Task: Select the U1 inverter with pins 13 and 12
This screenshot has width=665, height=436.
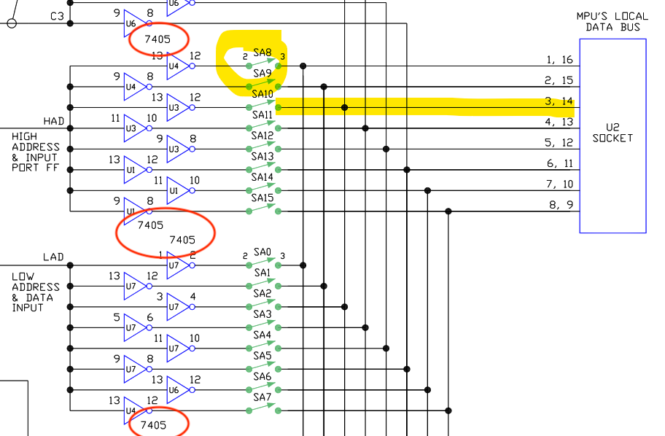Action: click(x=133, y=170)
